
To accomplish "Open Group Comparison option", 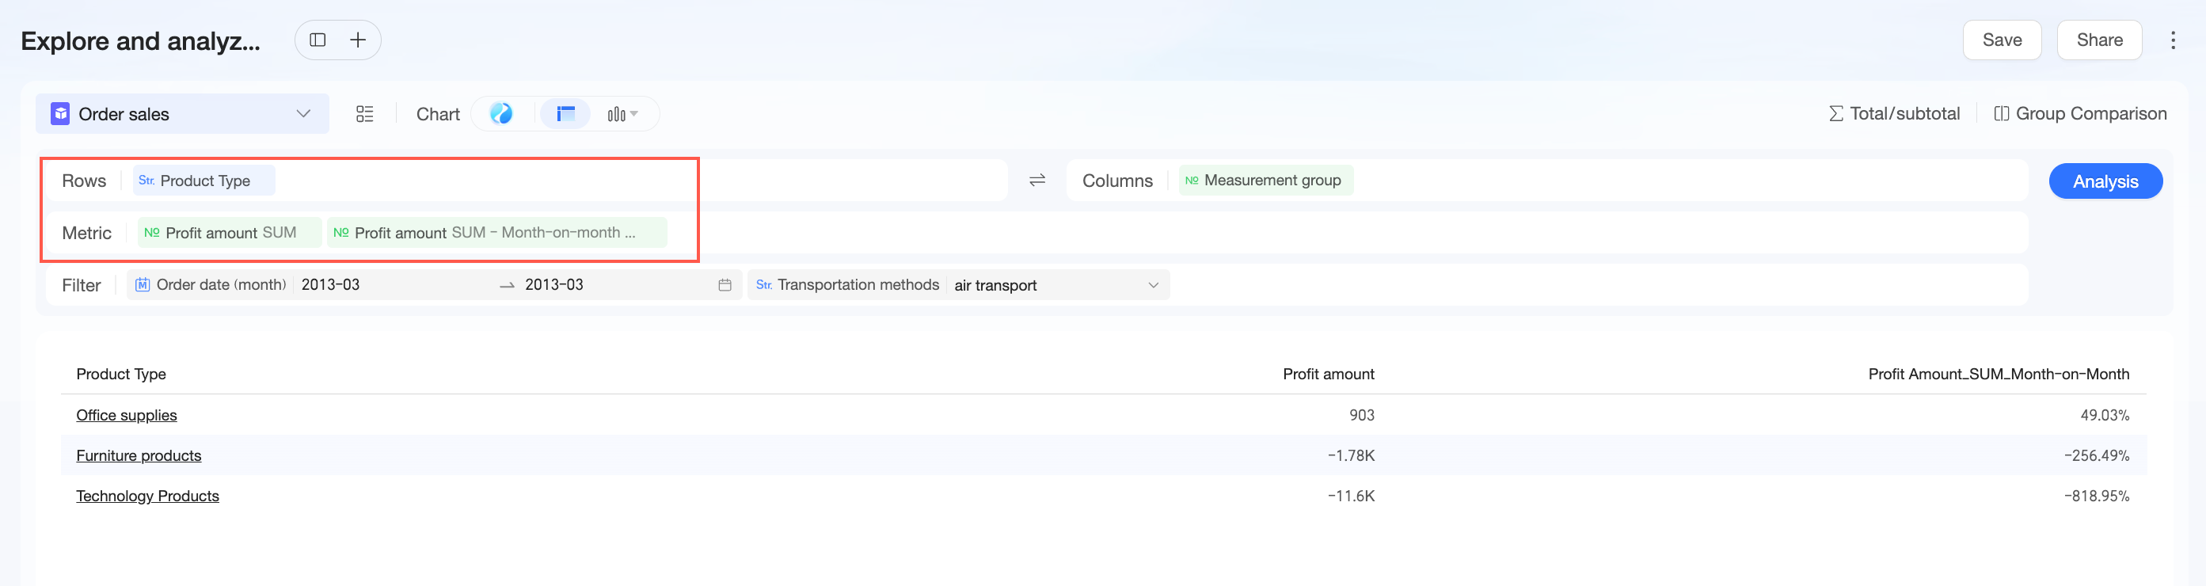I will point(2080,113).
